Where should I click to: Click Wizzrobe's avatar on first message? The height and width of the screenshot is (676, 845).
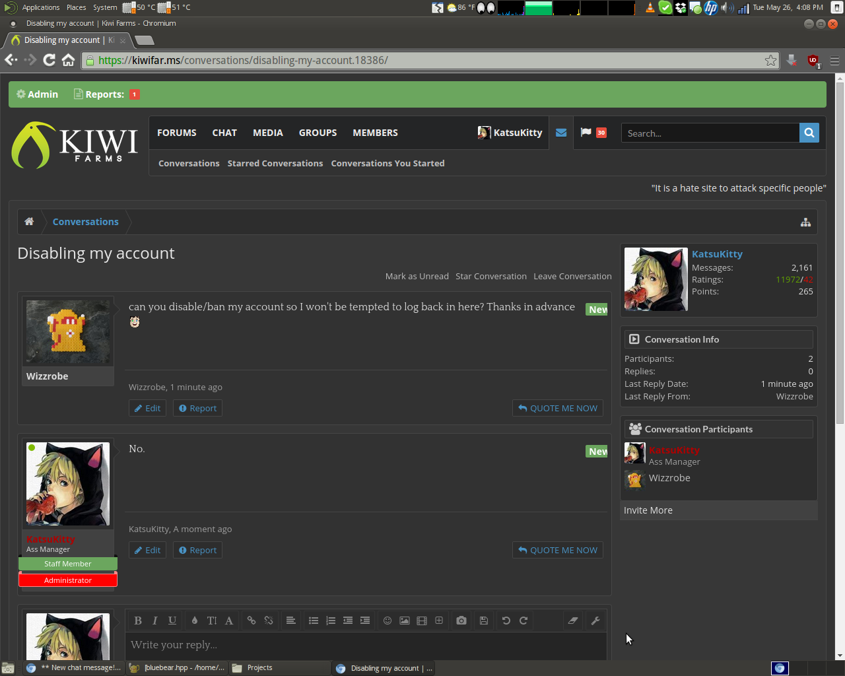click(68, 333)
